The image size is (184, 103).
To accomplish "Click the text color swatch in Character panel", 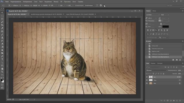I will (166, 27).
